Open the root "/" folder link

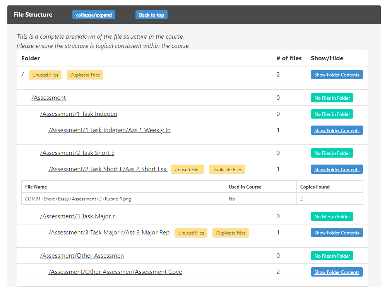point(23,75)
